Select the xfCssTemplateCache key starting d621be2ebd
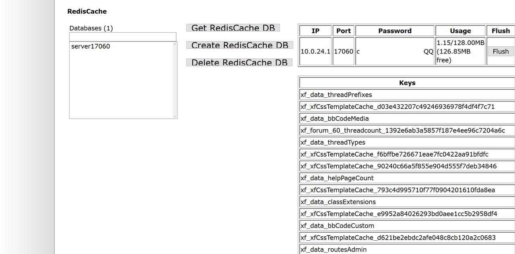 407,237
